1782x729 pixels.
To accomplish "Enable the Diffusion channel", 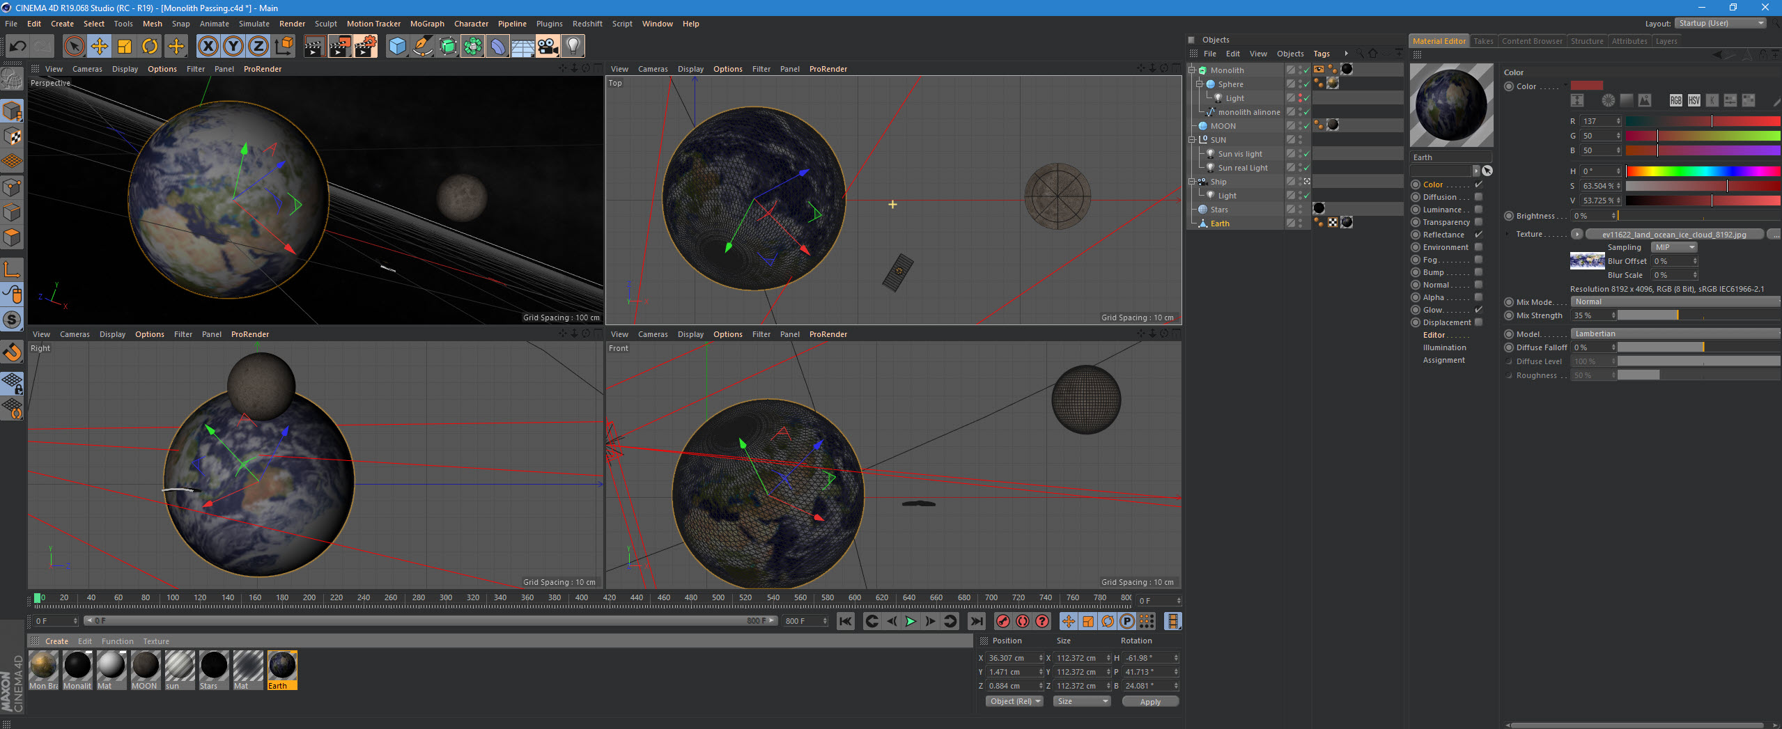I will [1478, 197].
